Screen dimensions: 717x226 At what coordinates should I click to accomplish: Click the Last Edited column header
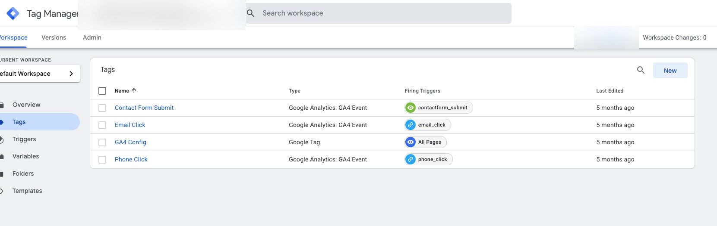pos(610,91)
